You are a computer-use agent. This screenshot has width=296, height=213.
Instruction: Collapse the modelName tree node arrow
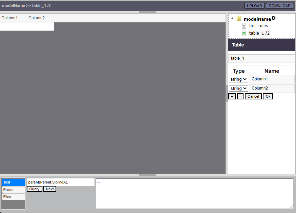coord(232,19)
